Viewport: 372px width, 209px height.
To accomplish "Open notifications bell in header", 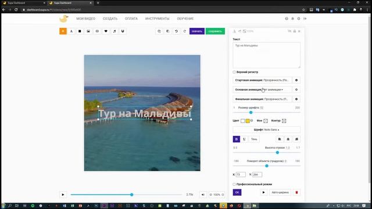I will (292, 19).
